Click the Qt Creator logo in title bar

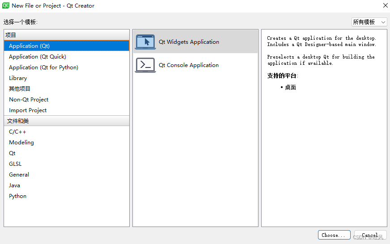tap(5, 5)
